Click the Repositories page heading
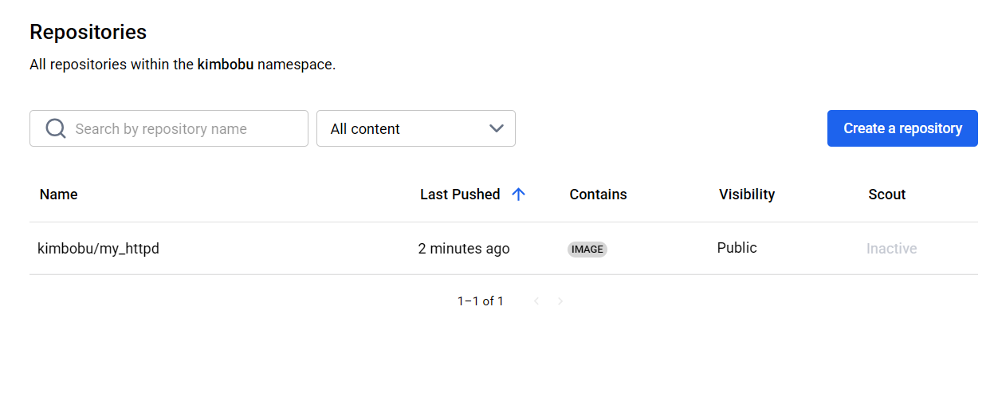 coord(88,32)
